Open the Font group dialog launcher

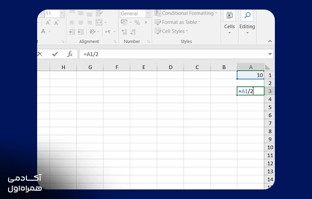[x=63, y=42]
